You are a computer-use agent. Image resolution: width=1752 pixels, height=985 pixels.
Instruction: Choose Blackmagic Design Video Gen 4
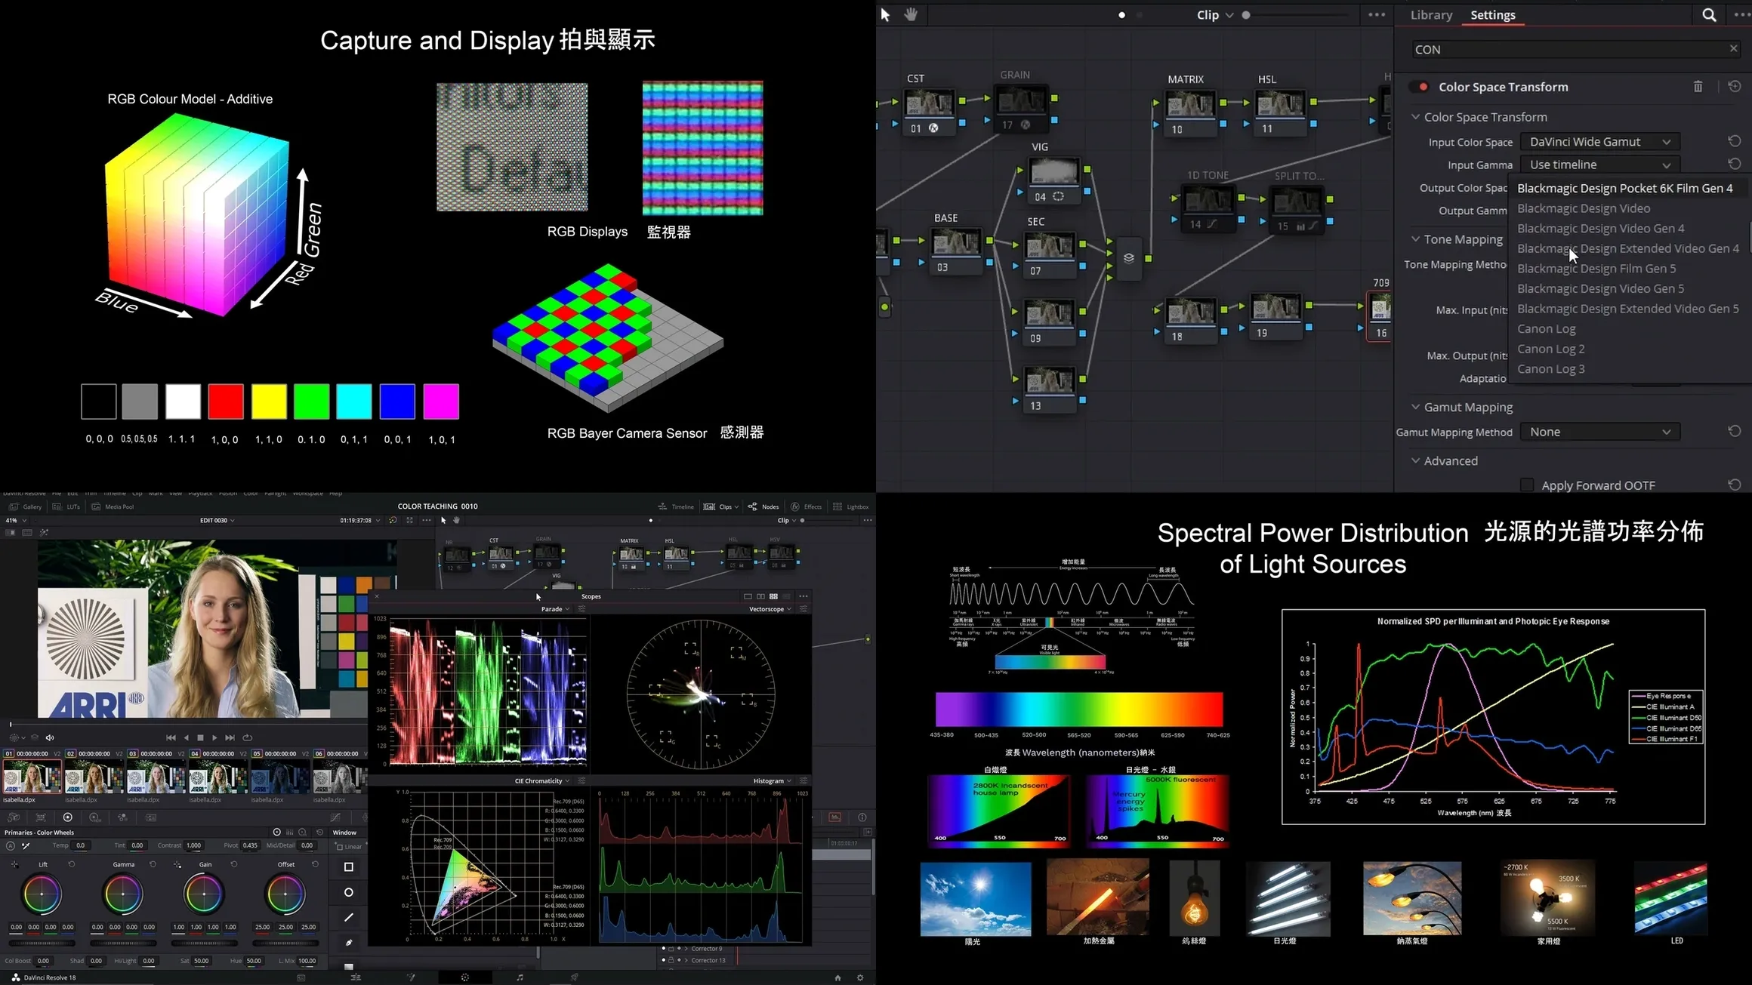point(1600,228)
